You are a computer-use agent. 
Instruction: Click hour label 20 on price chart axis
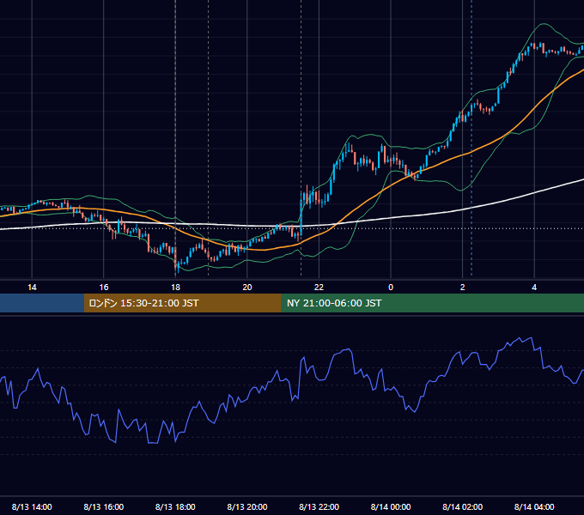247,288
